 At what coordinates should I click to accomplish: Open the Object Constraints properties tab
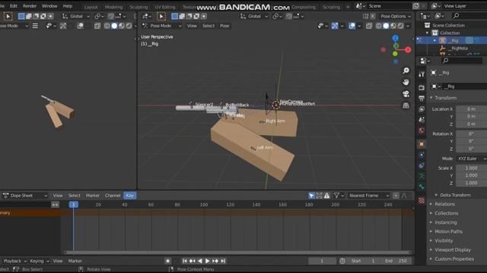coord(422,165)
